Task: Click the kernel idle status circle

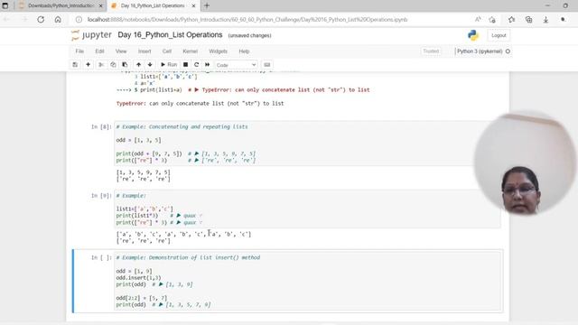Action: [x=508, y=51]
